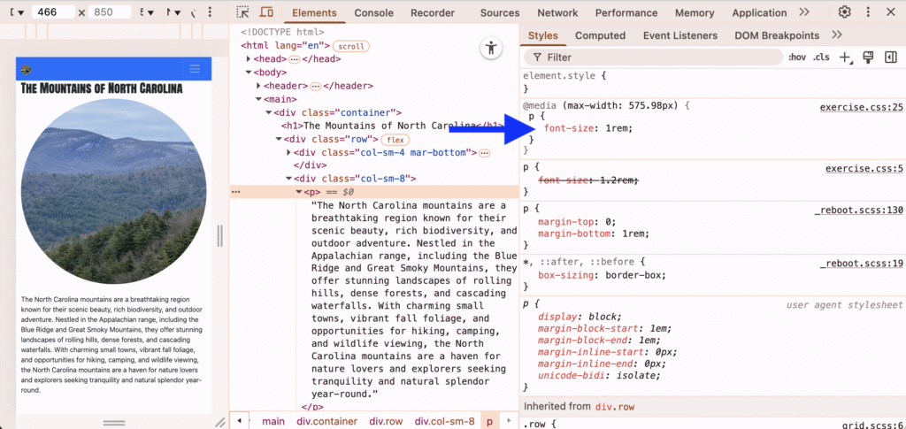Show more DevTools panels via top chevrons
The width and height of the screenshot is (906, 429).
pos(804,12)
